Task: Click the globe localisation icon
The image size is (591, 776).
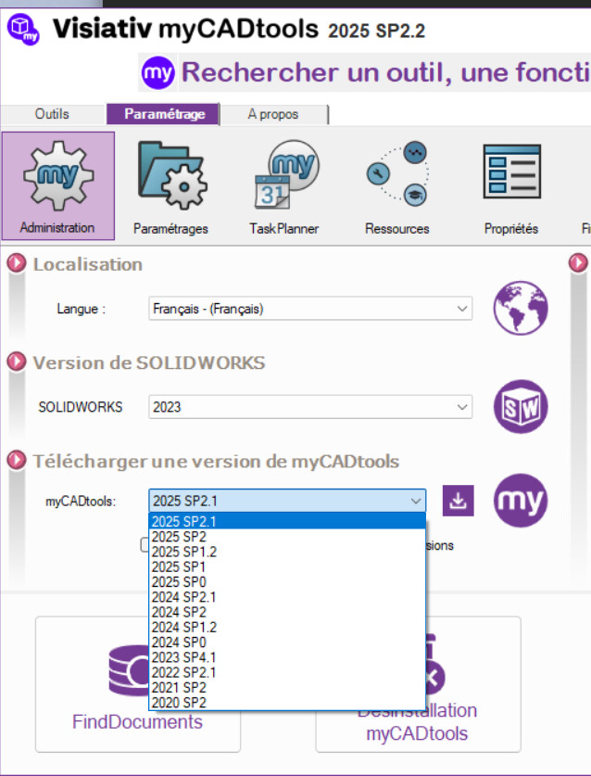Action: [520, 309]
